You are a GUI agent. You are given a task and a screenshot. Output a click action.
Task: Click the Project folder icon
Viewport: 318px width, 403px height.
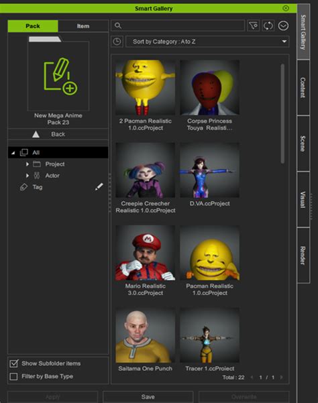[37, 164]
